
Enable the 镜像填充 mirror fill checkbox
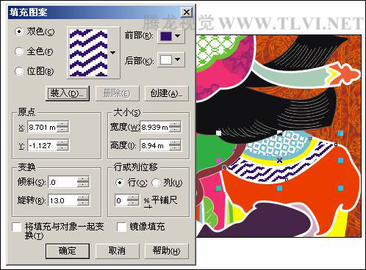pyautogui.click(x=121, y=227)
